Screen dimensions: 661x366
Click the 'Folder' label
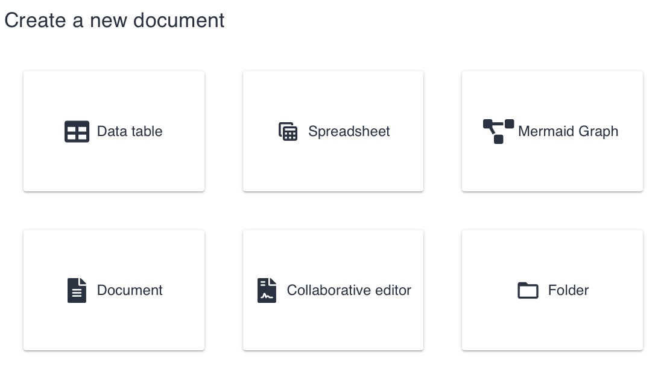pyautogui.click(x=568, y=290)
